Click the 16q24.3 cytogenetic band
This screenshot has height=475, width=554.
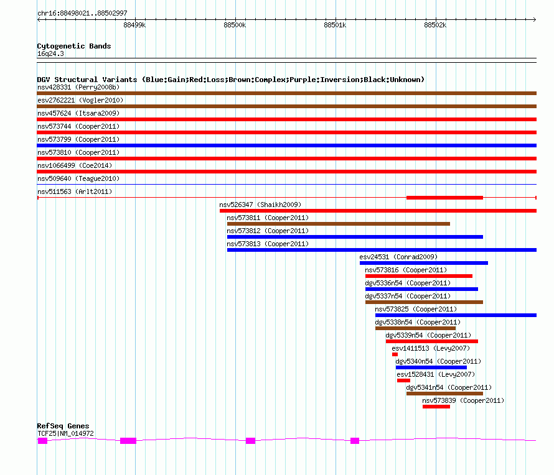tap(286, 60)
